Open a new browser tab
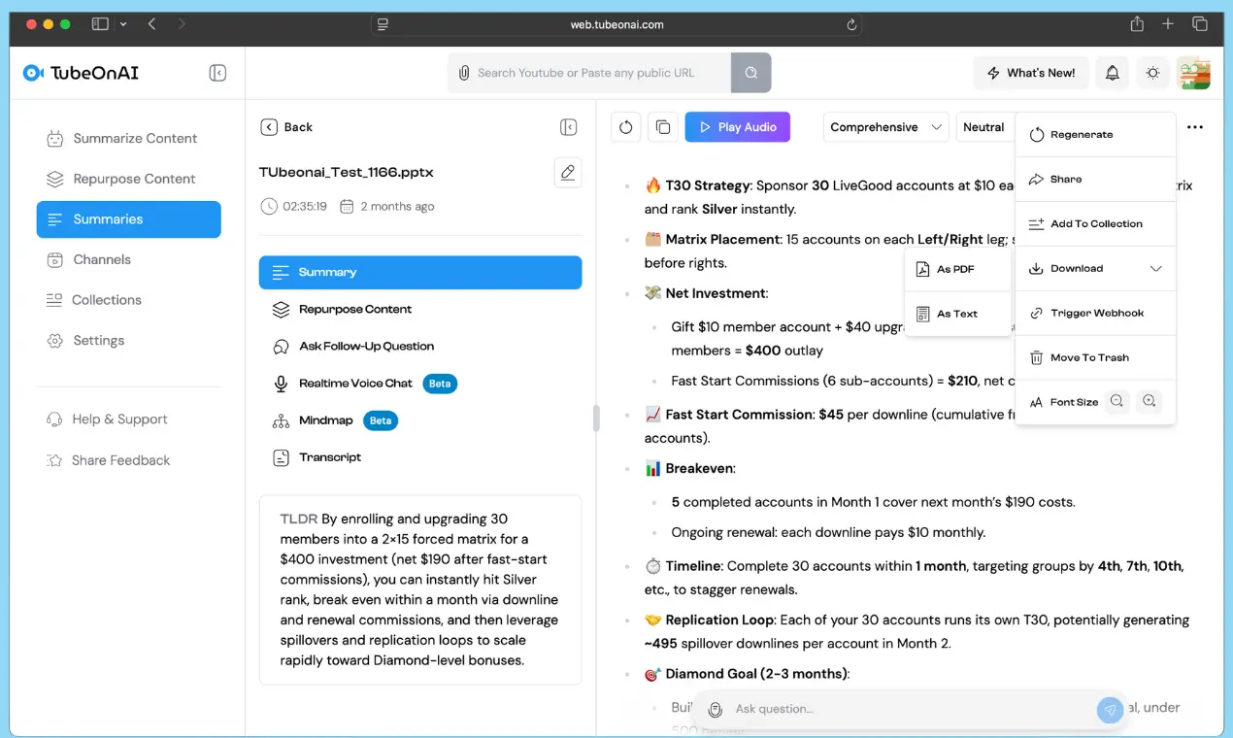 pos(1168,24)
